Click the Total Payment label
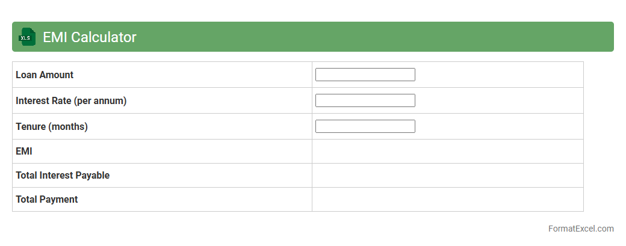This screenshot has height=246, width=626. point(47,200)
